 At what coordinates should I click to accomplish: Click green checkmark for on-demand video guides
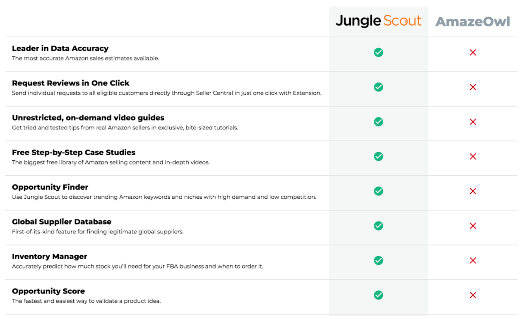pyautogui.click(x=378, y=122)
